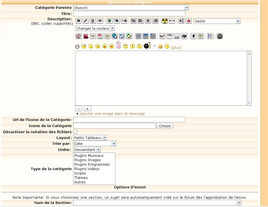
Task: Show more smileys via plus link
Action: [x=176, y=48]
